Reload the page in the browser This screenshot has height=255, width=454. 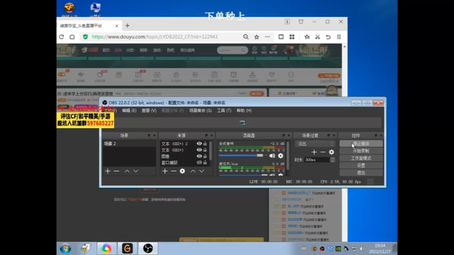coord(61,37)
